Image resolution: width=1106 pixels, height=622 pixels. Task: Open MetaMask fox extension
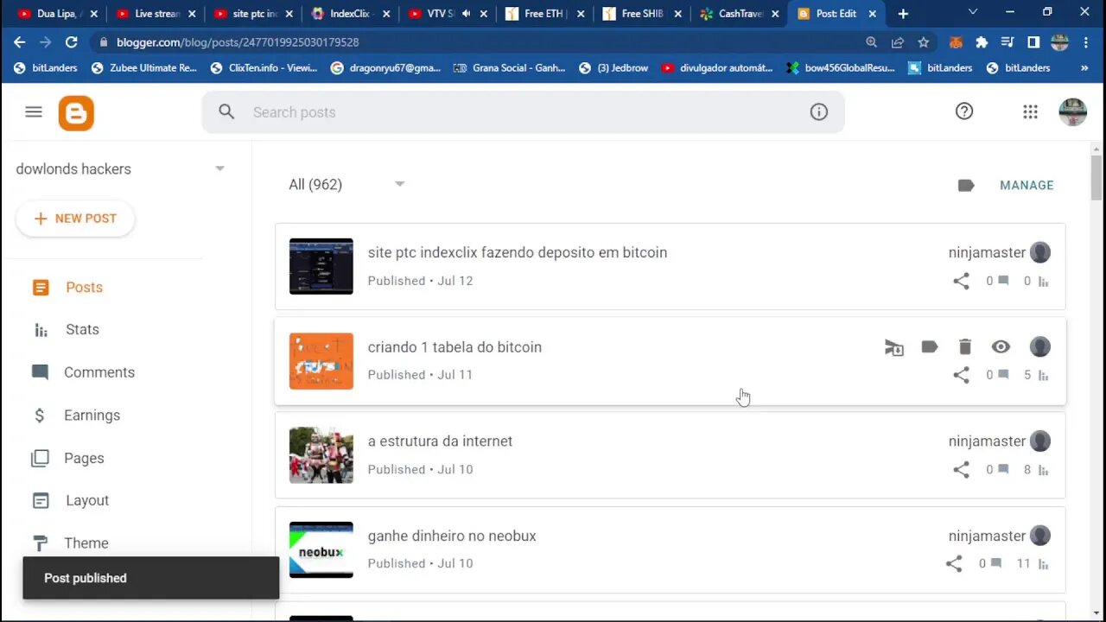(x=957, y=41)
